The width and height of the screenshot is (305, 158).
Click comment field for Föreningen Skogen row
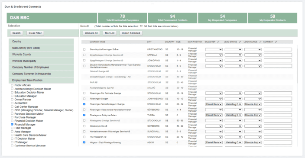tap(278, 99)
